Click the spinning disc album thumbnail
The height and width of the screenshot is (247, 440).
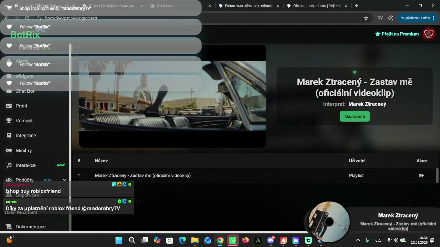[x=329, y=221]
